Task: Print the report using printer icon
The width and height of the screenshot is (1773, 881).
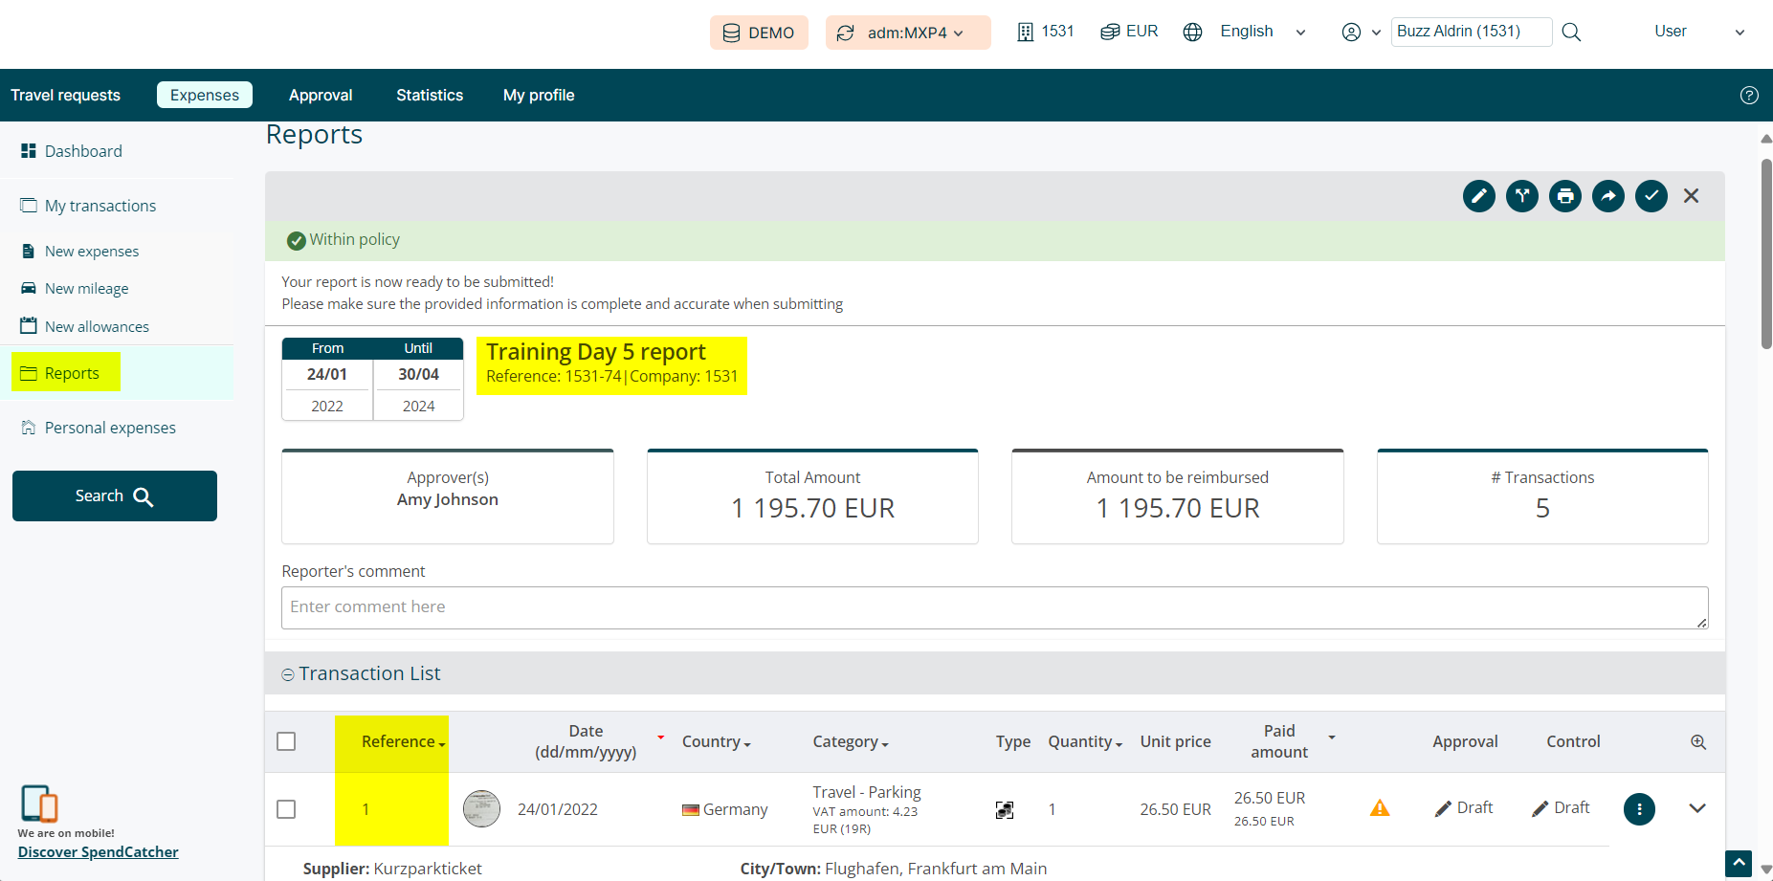Action: pos(1564,196)
